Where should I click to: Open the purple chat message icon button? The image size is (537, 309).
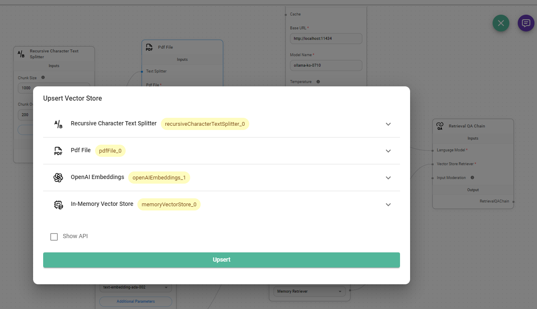(526, 23)
